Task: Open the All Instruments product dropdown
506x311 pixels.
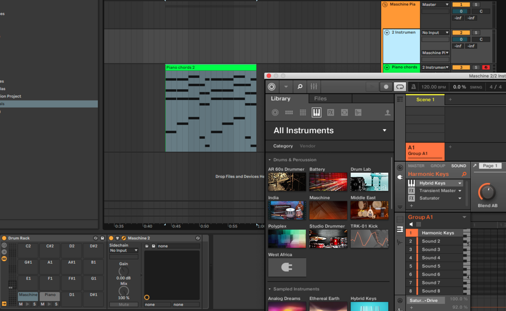Action: point(384,131)
